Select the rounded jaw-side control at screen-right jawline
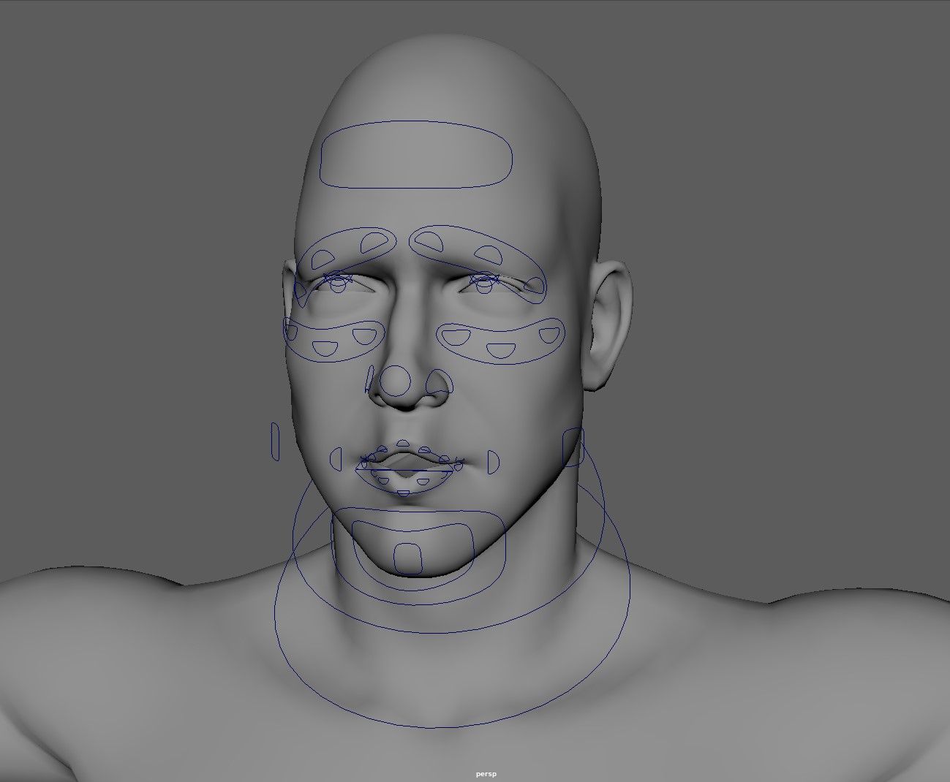 click(x=573, y=448)
